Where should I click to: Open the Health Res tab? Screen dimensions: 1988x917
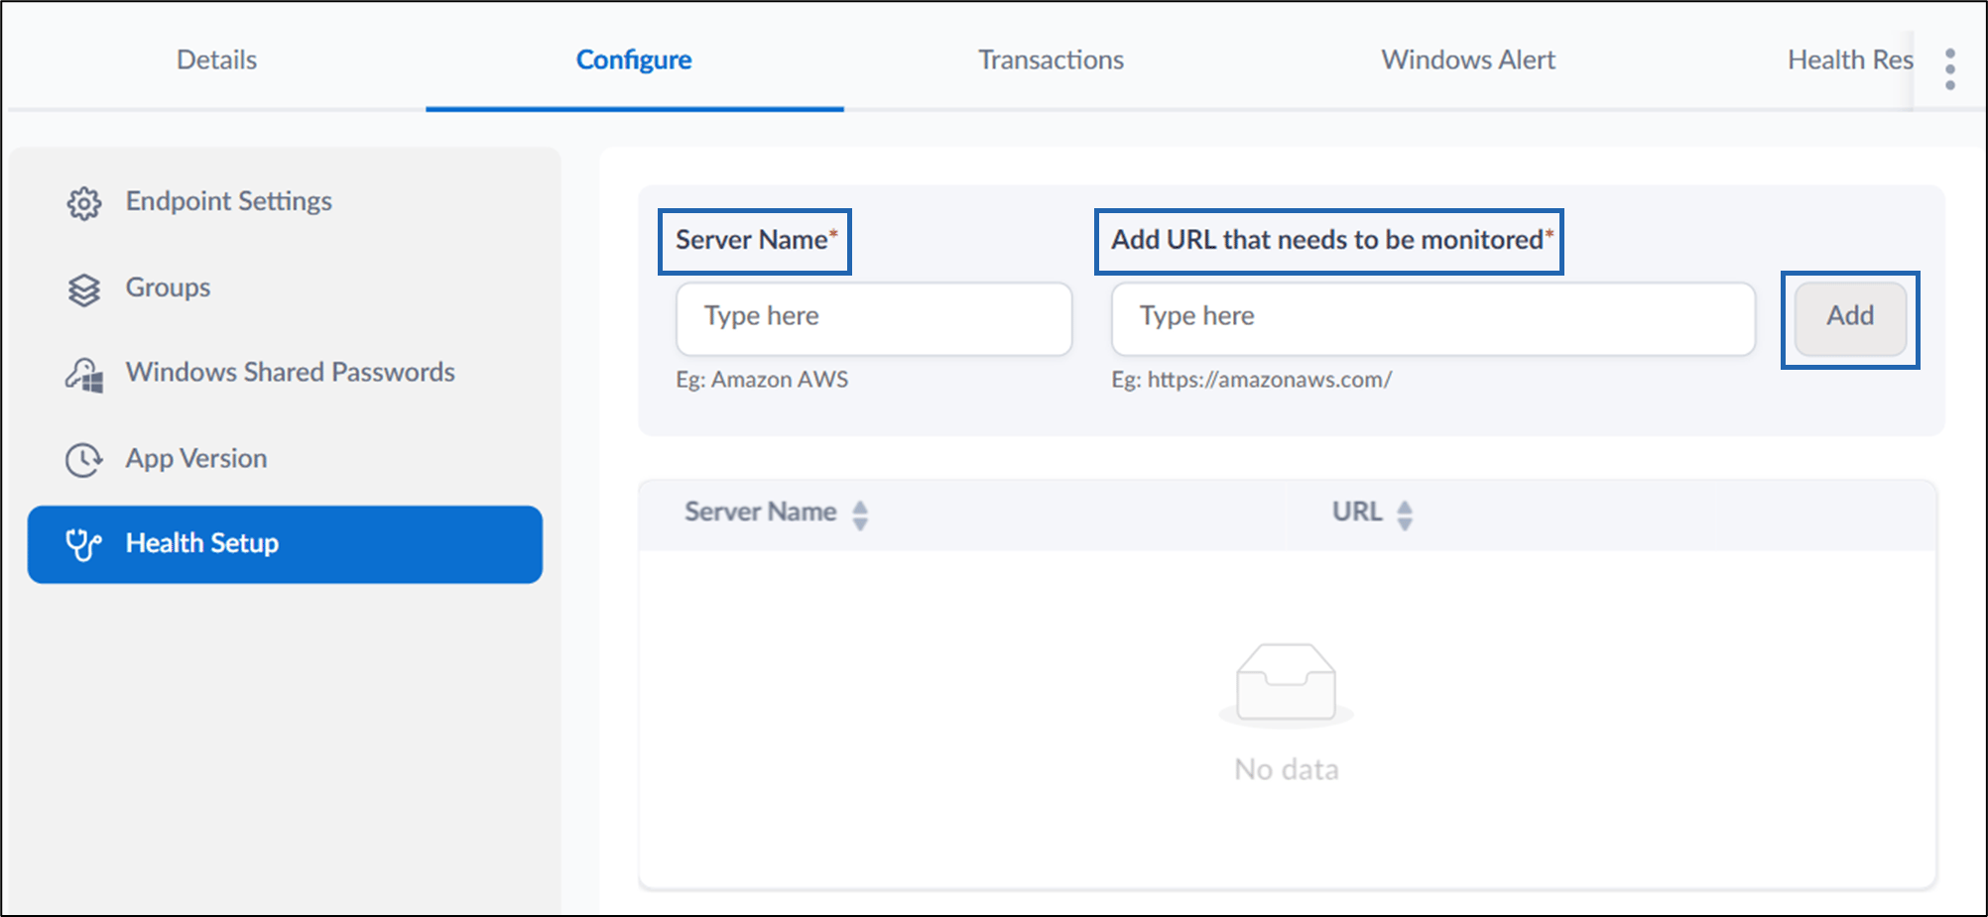pos(1850,59)
